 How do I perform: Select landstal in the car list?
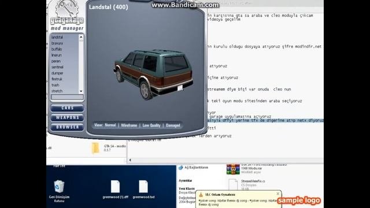57,37
